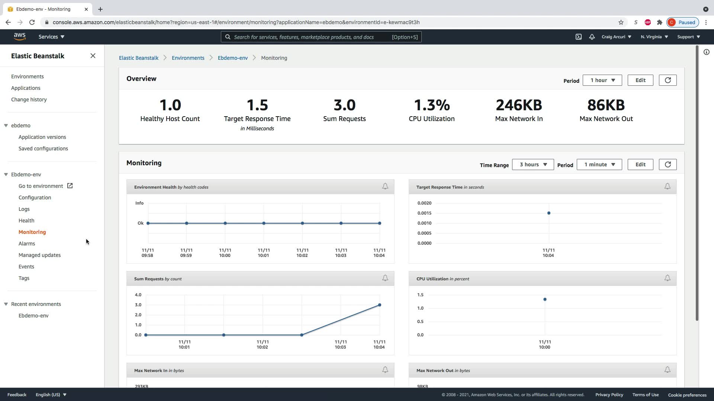Open the Overview Period 1 hour dropdown
The width and height of the screenshot is (714, 401).
pyautogui.click(x=602, y=80)
